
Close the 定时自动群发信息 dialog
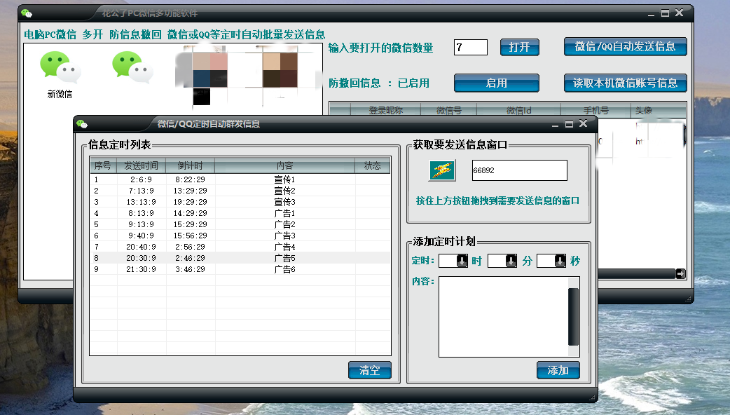pyautogui.click(x=583, y=123)
